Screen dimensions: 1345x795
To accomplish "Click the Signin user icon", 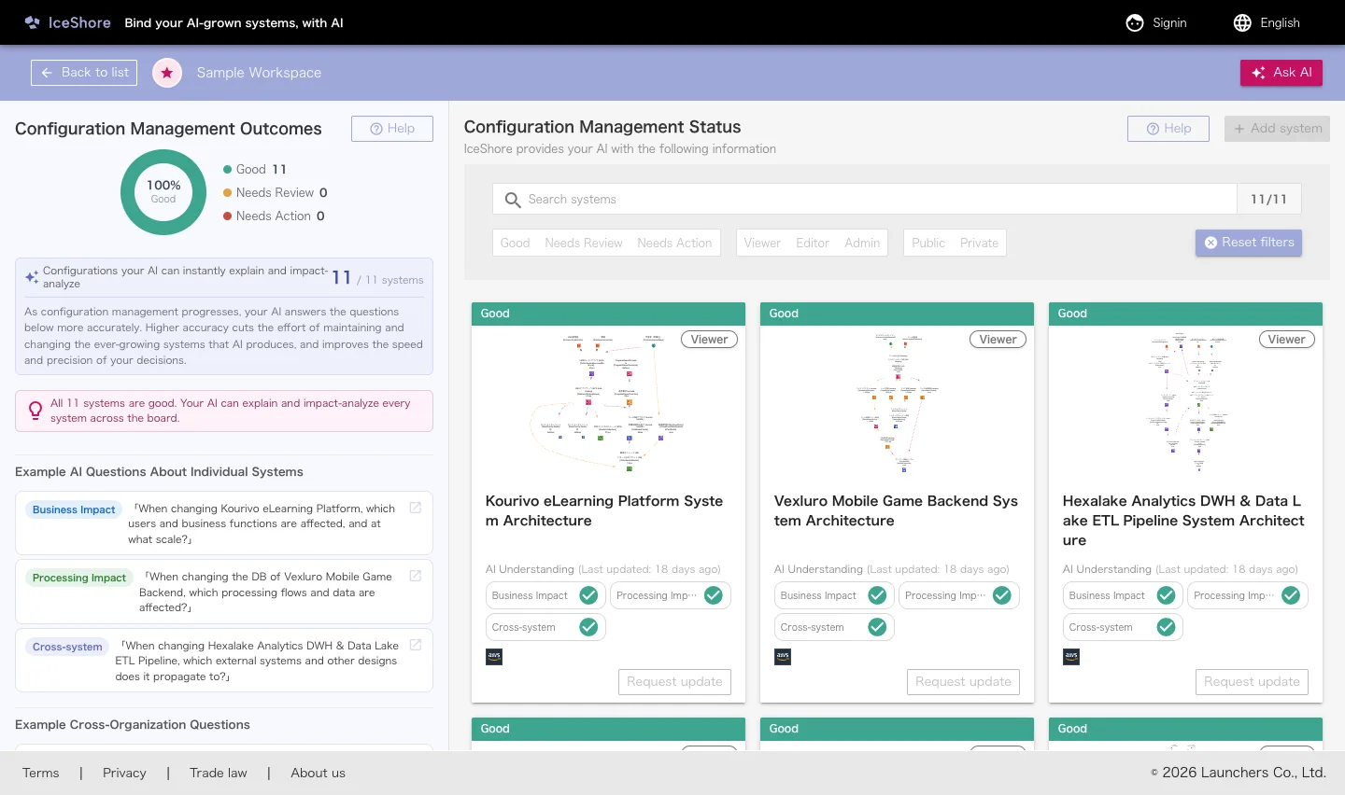I will [1135, 22].
